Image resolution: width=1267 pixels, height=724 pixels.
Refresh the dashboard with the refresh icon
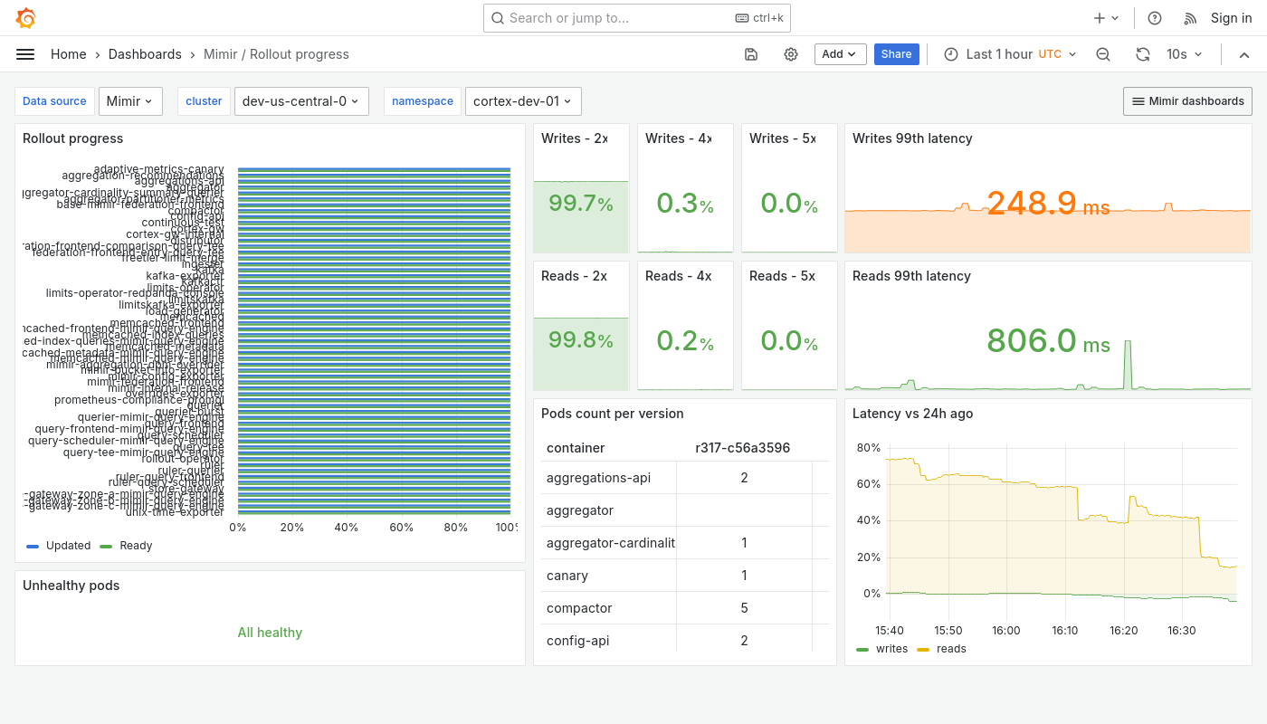pyautogui.click(x=1142, y=54)
